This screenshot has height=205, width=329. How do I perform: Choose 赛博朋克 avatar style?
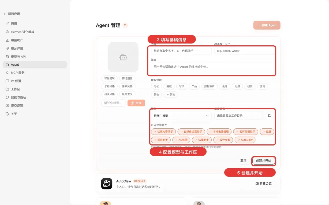(127, 78)
